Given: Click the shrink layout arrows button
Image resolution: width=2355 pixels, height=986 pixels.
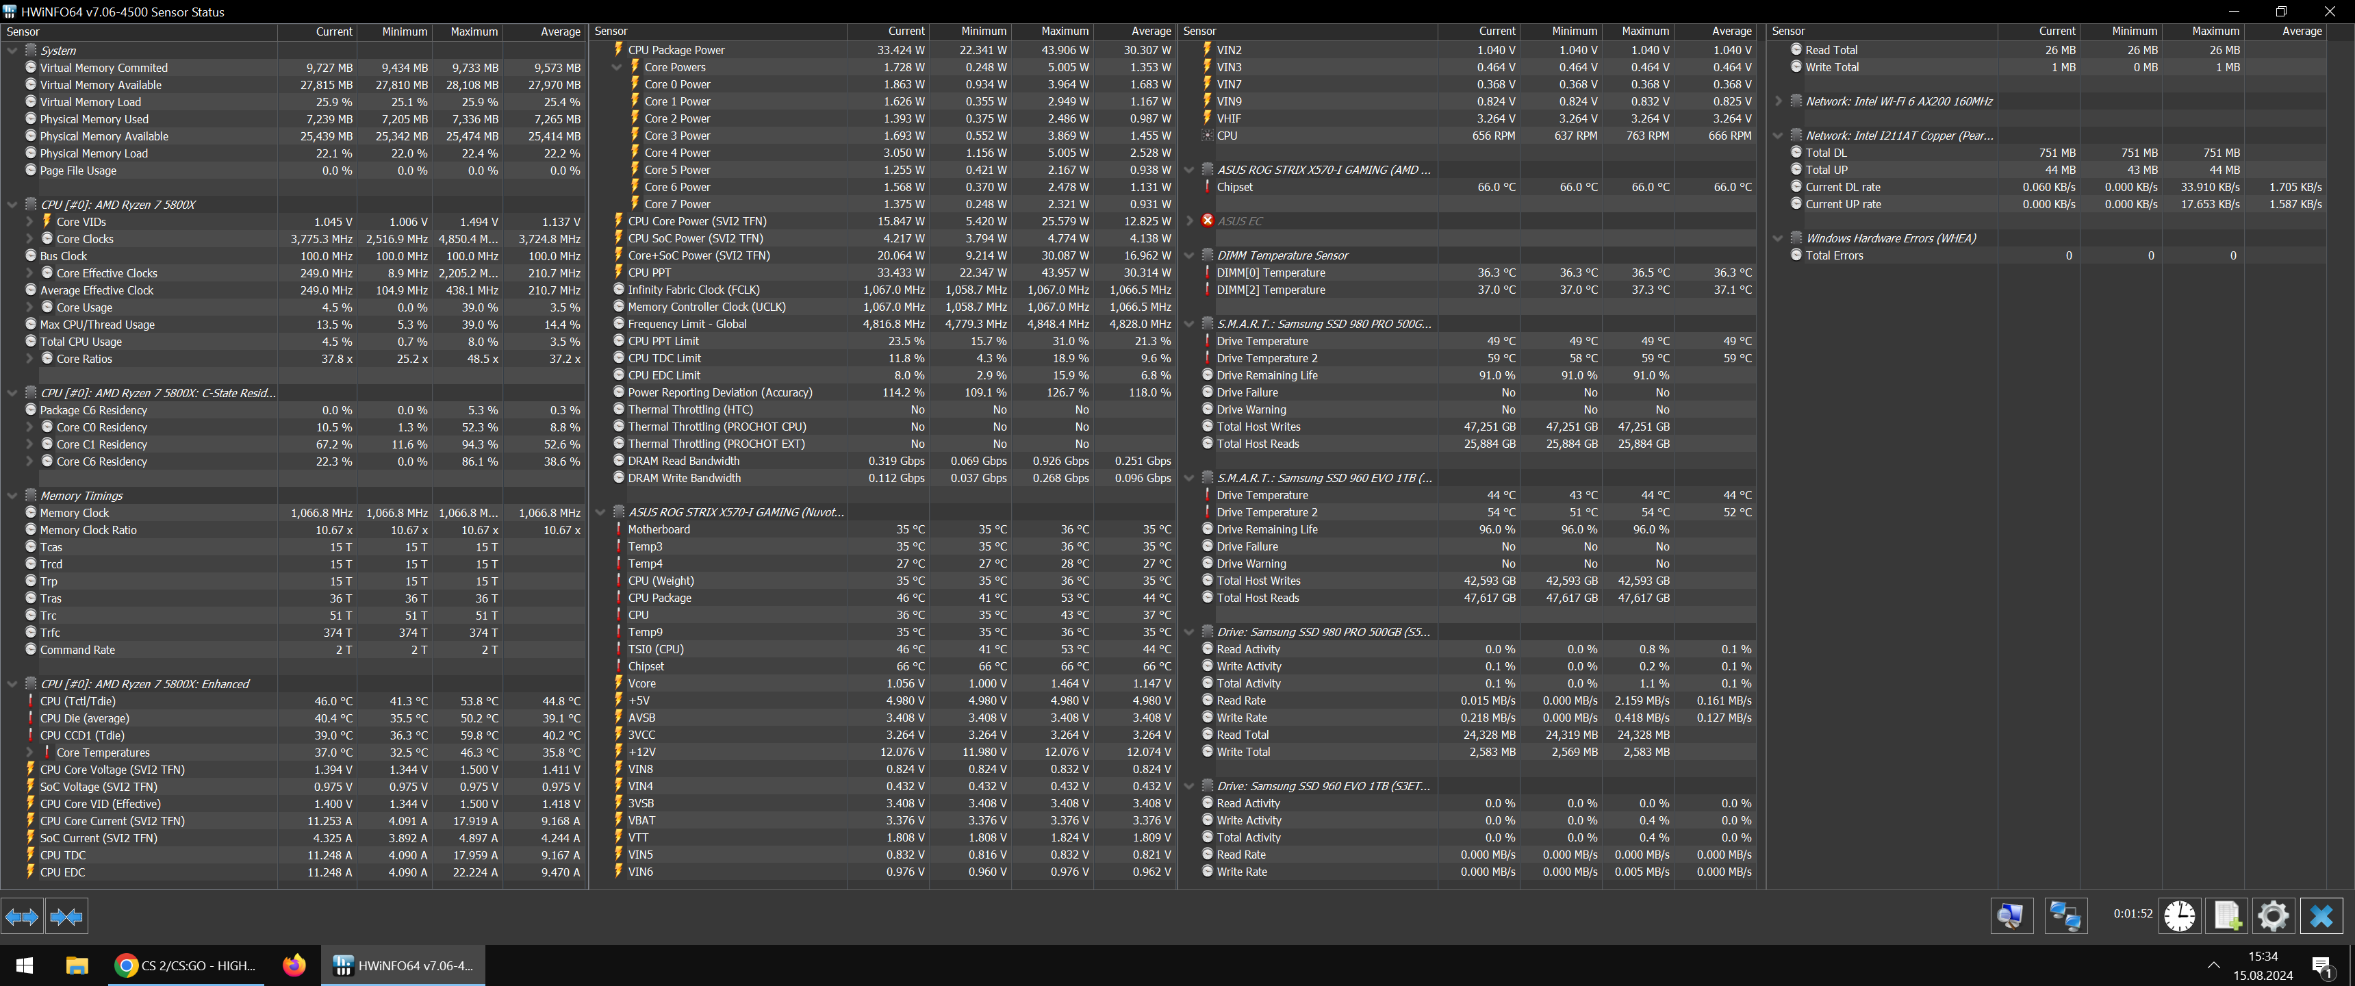Looking at the screenshot, I should coord(66,915).
